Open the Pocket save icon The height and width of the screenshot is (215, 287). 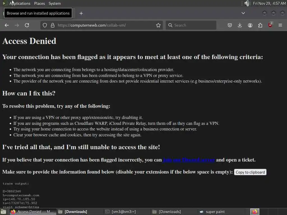coord(230,25)
